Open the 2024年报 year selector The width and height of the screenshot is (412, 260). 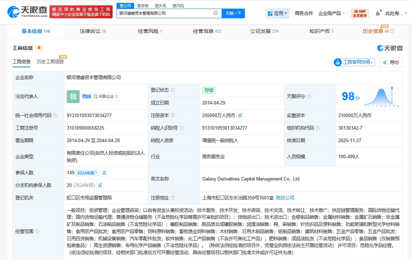87,173
